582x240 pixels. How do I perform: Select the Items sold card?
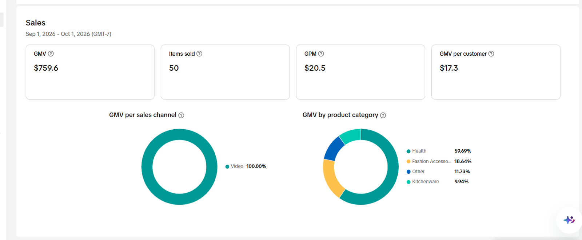[225, 72]
